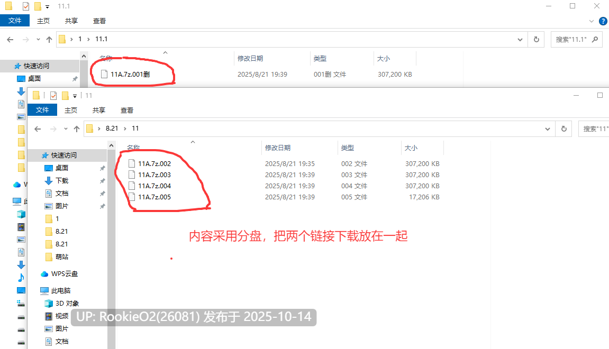609x349 pixels.
Task: Sort by 修改日期 column in the 11 window
Action: pyautogui.click(x=278, y=148)
